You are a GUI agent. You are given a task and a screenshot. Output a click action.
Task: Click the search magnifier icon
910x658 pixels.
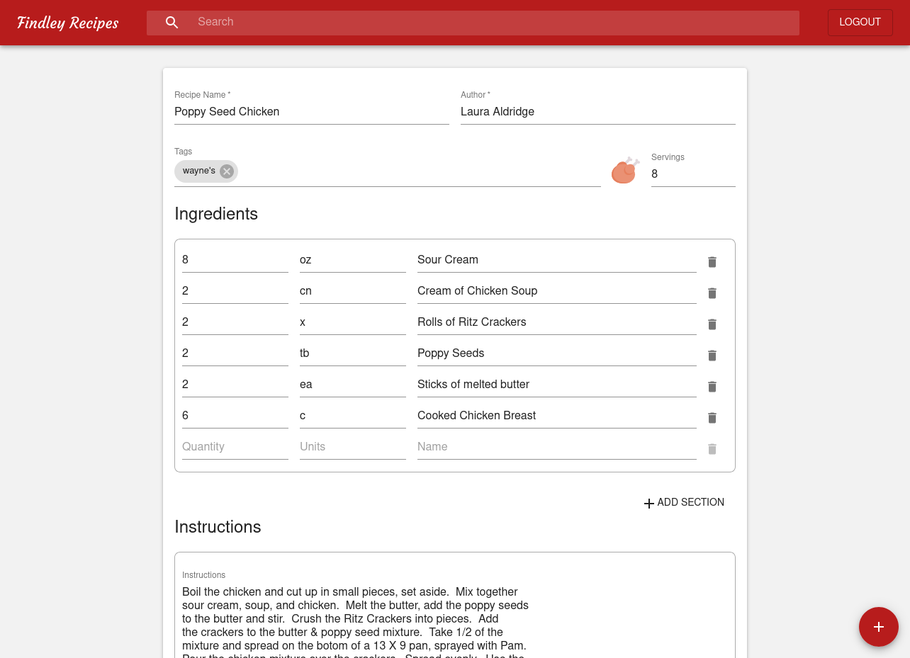pyautogui.click(x=172, y=23)
